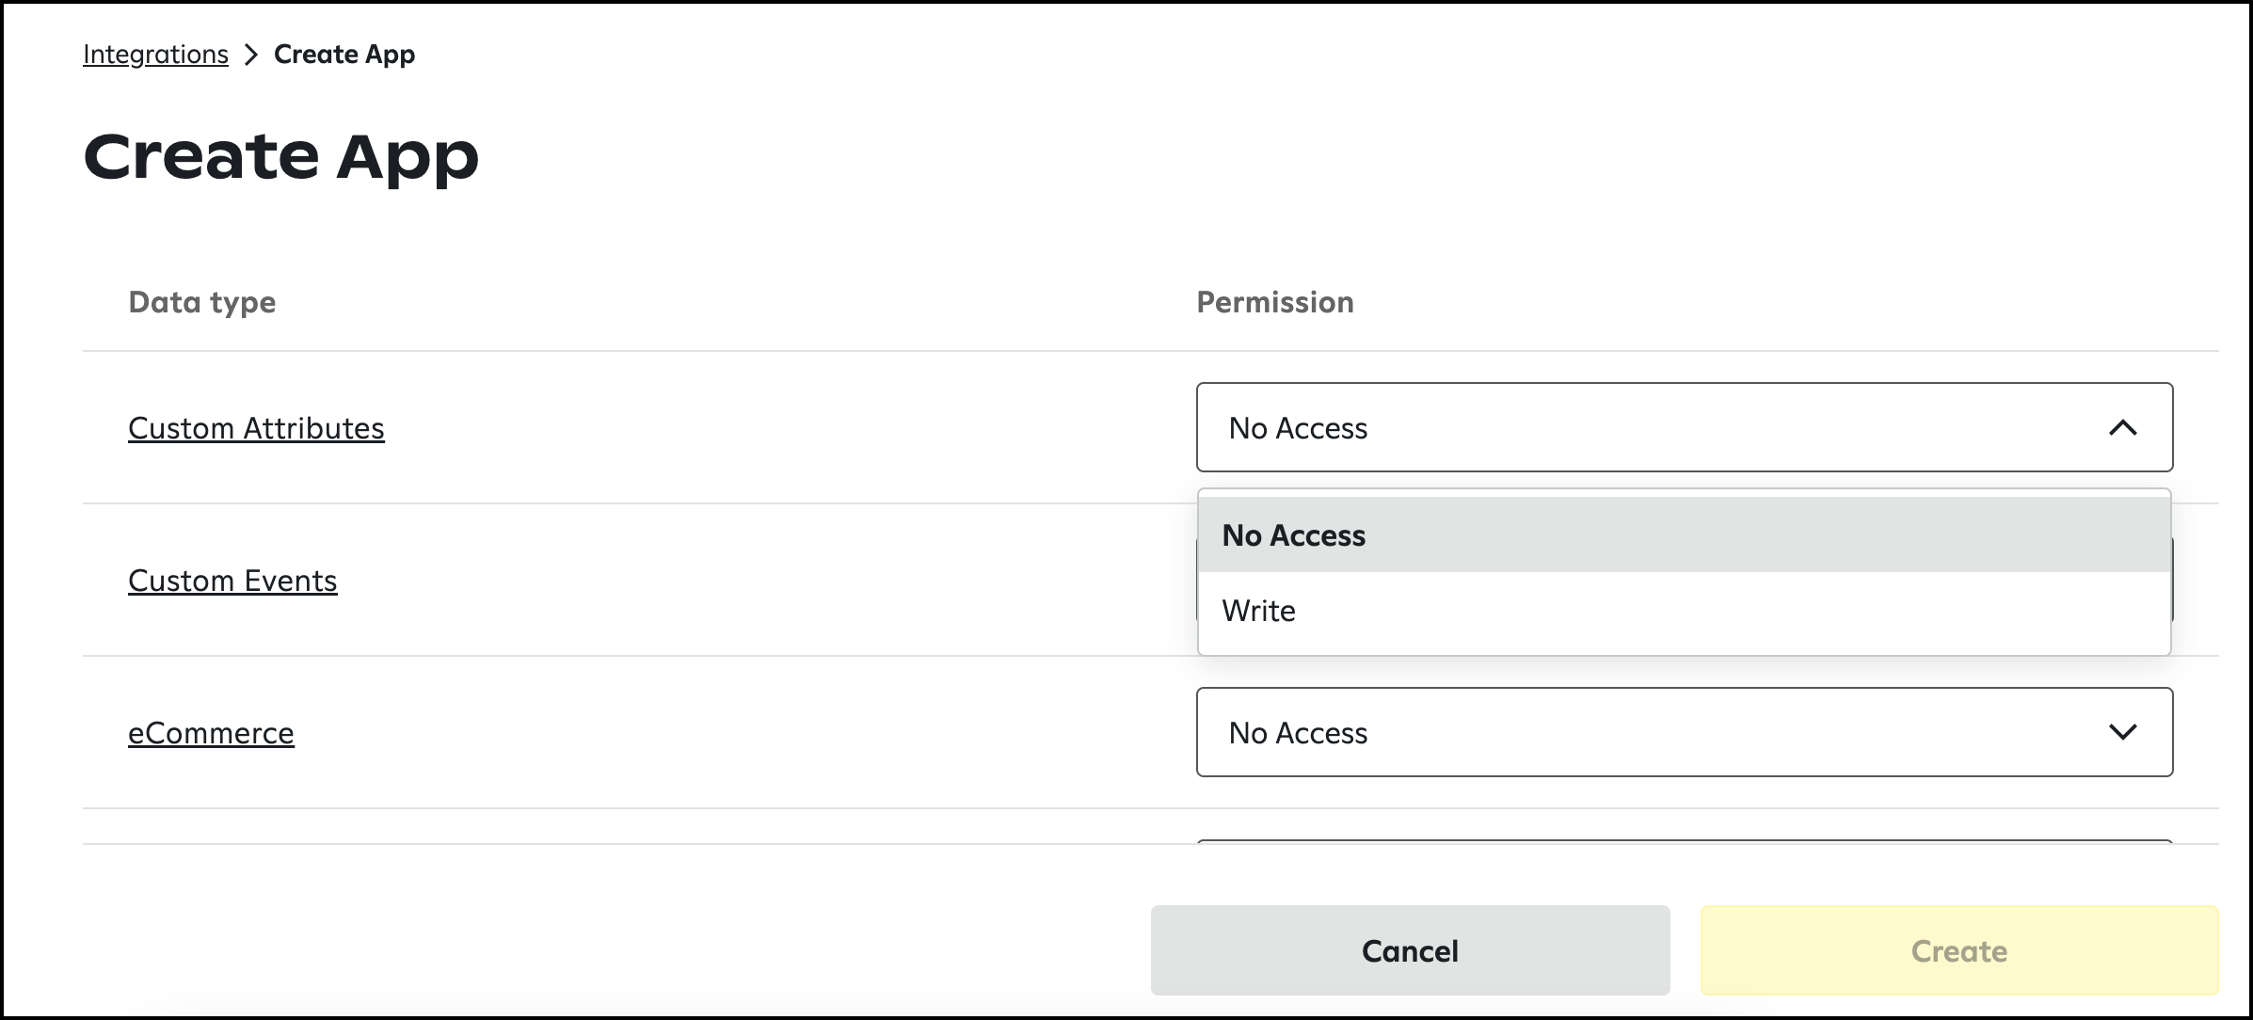Click the Permission column header
Screen dimensions: 2253x1020
[x=1274, y=302]
